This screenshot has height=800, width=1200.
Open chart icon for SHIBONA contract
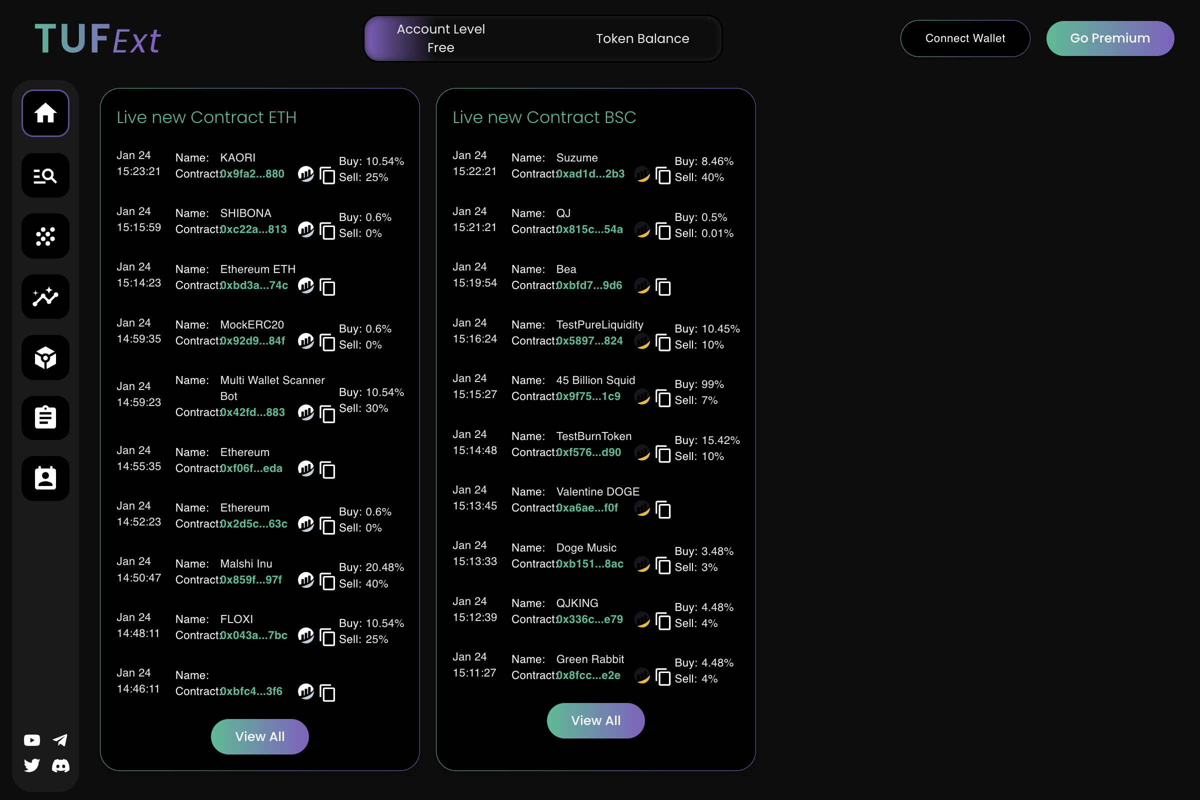click(305, 229)
